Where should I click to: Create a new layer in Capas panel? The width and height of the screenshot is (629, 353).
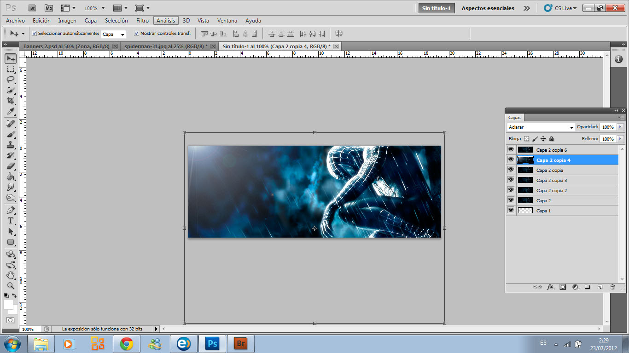(600, 287)
